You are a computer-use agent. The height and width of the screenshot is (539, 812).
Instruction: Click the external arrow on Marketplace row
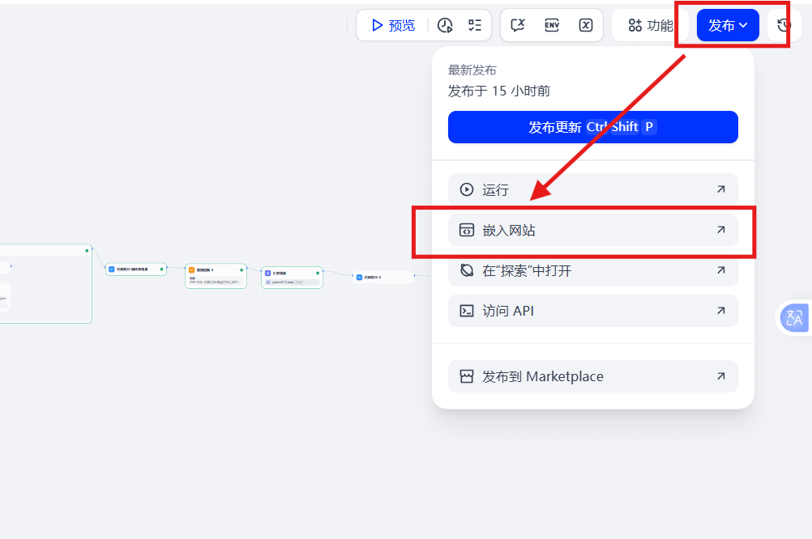point(721,376)
